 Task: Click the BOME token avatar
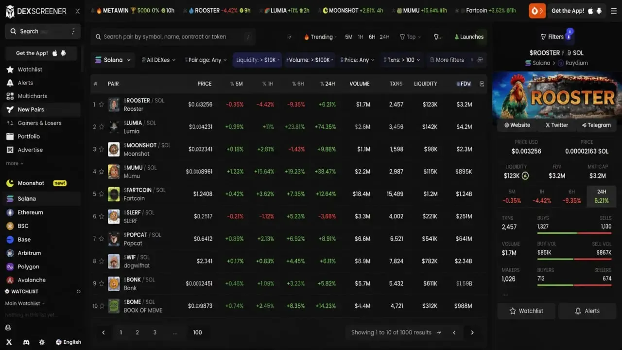point(114,306)
